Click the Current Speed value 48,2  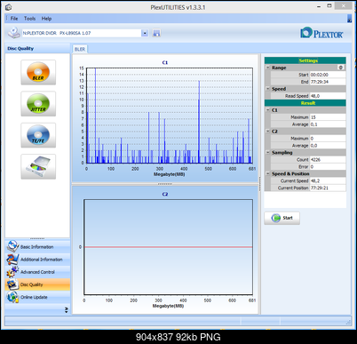pyautogui.click(x=328, y=180)
